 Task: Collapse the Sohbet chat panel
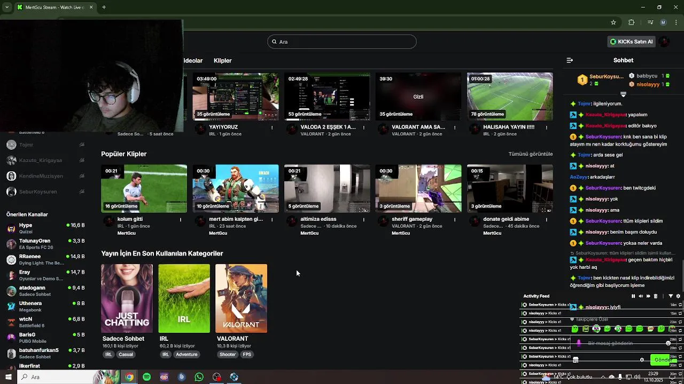tap(570, 60)
